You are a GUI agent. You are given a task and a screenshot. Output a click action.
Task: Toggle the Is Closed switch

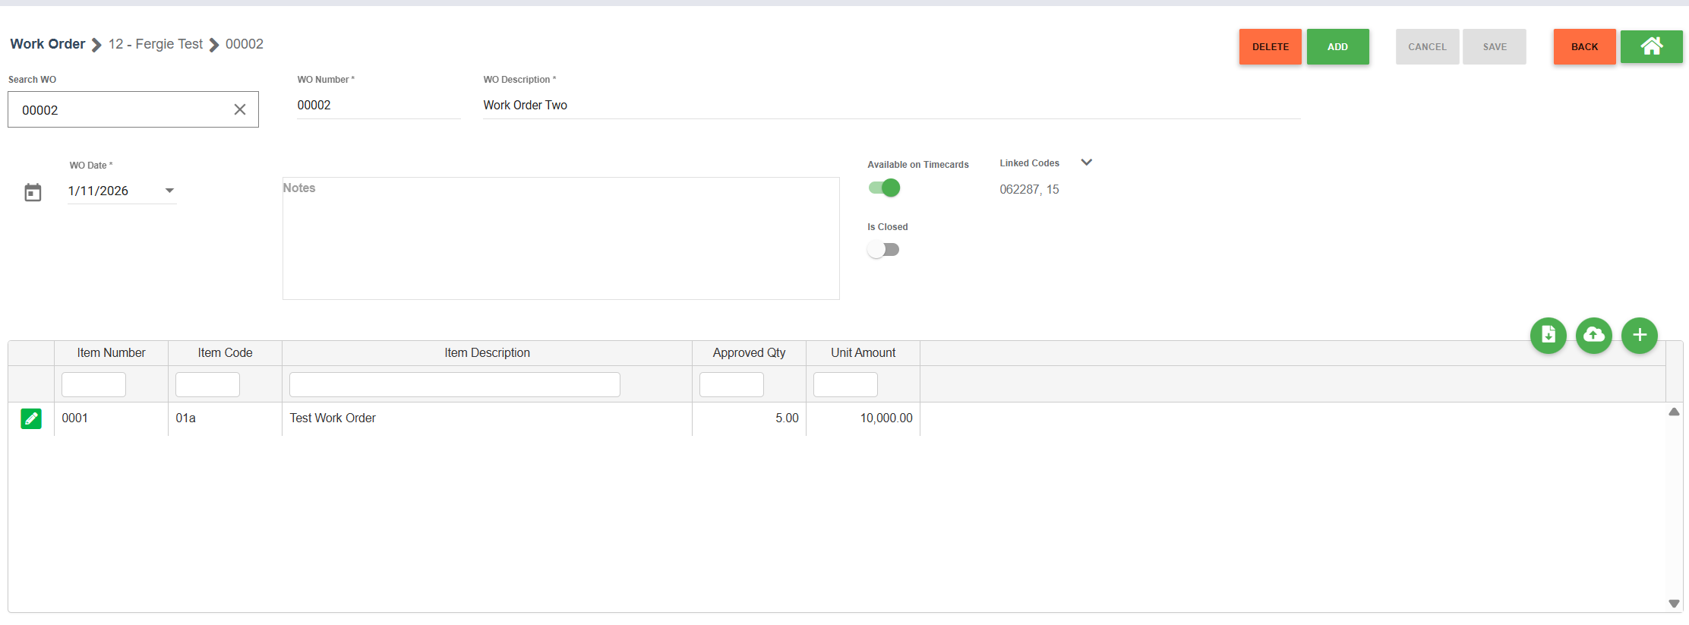pos(883,249)
